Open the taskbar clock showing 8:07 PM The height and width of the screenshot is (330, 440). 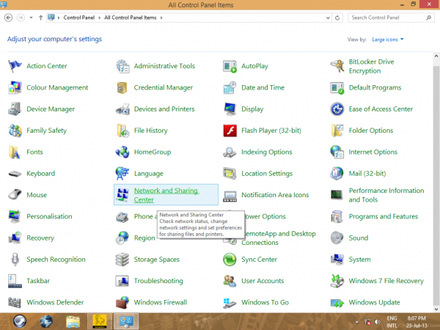pos(417,322)
